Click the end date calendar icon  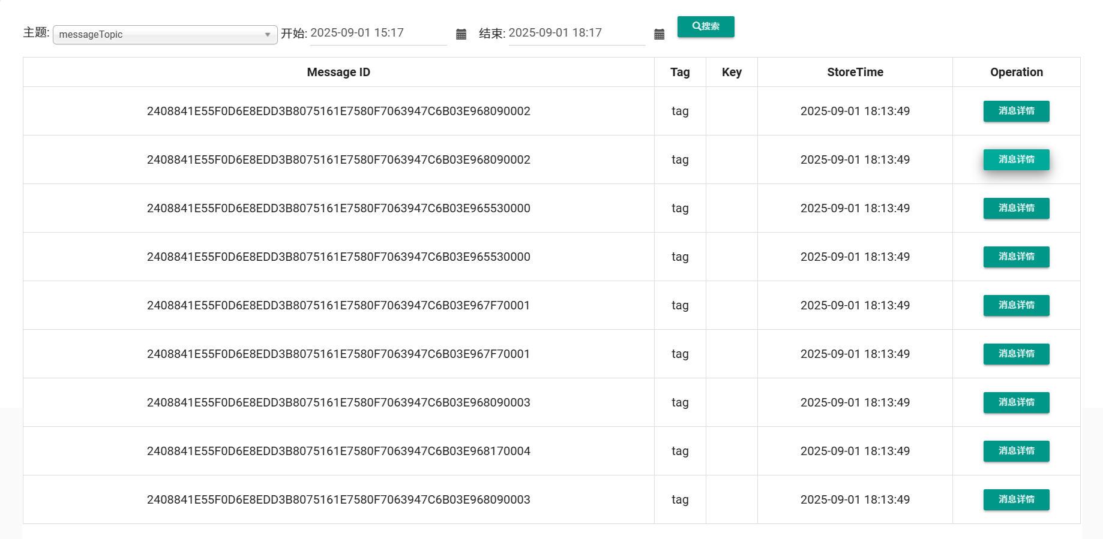659,34
